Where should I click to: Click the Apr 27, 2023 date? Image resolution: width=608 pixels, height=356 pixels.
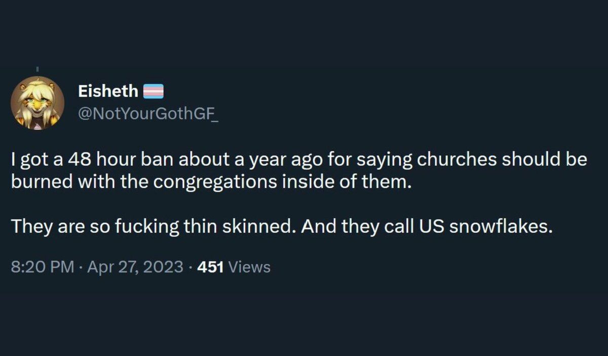[x=135, y=267]
